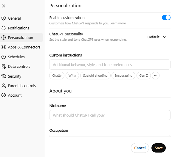
Task: Focus the Custom instructions text field
Action: click(110, 65)
